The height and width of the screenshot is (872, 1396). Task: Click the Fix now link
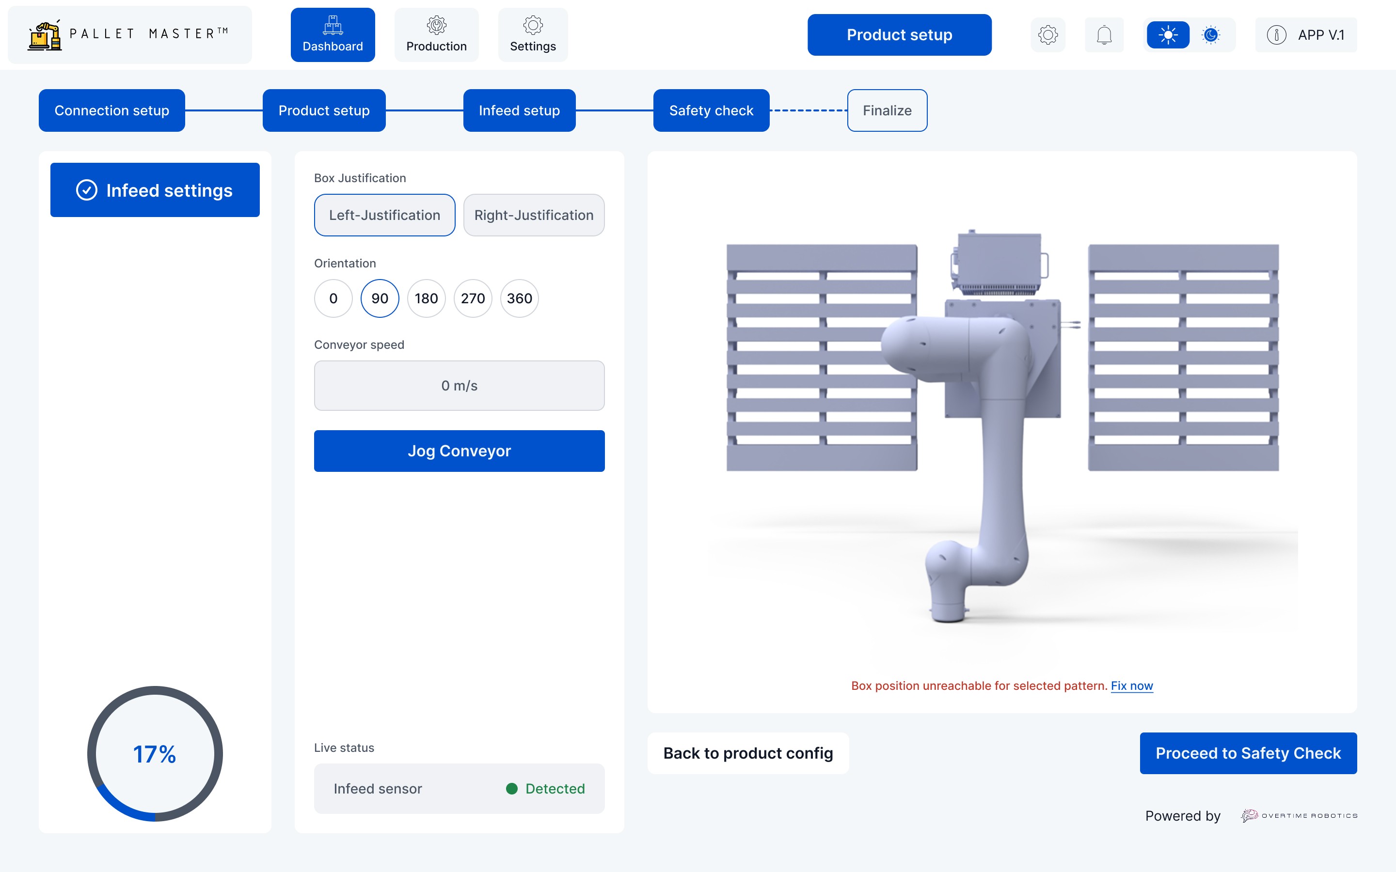[1131, 685]
